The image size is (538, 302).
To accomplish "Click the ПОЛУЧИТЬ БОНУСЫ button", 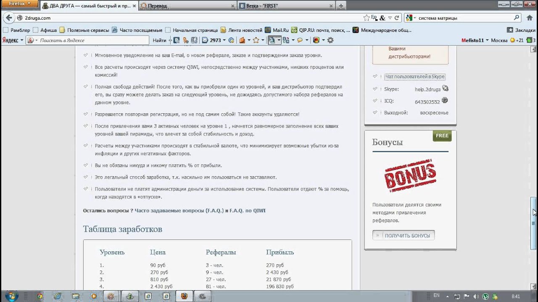I will click(403, 235).
